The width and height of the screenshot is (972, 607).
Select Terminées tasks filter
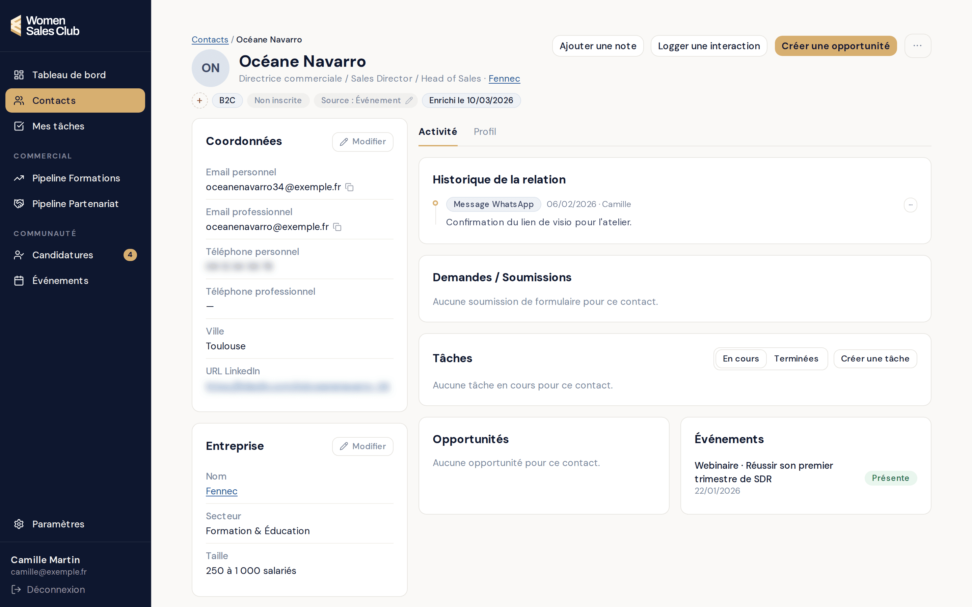point(796,358)
